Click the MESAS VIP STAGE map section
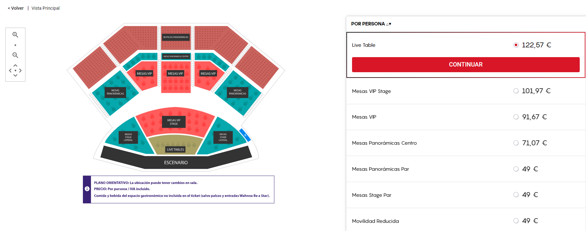Image resolution: width=586 pixels, height=231 pixels. [x=174, y=122]
